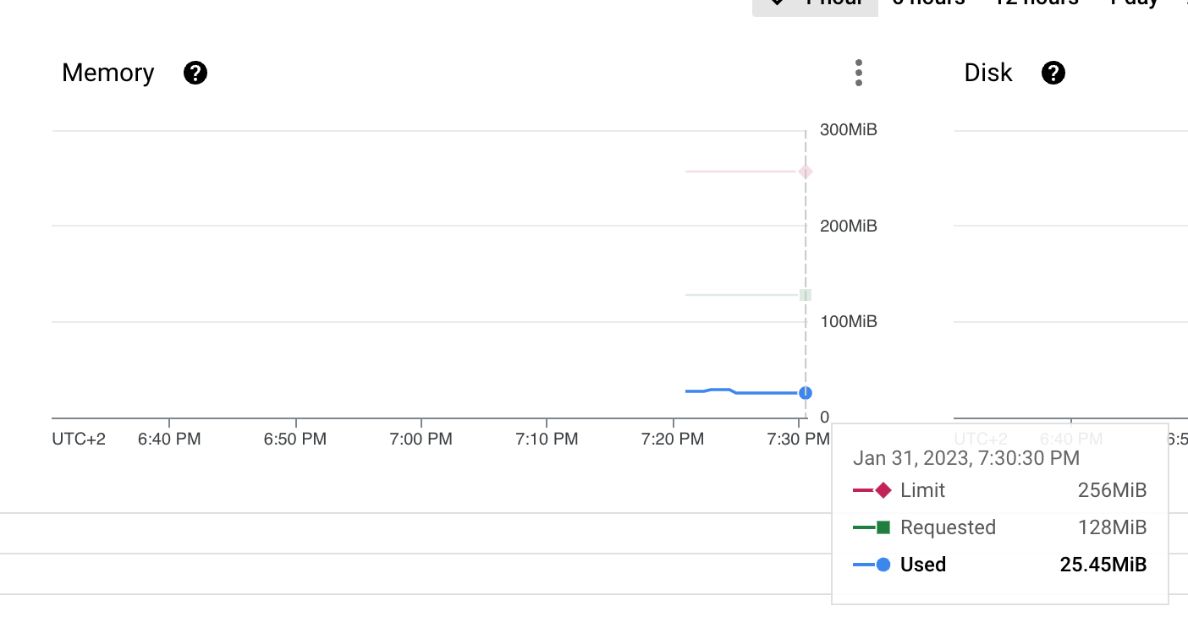The image size is (1188, 617).
Task: Open the Memory chart overflow menu
Action: pos(858,73)
